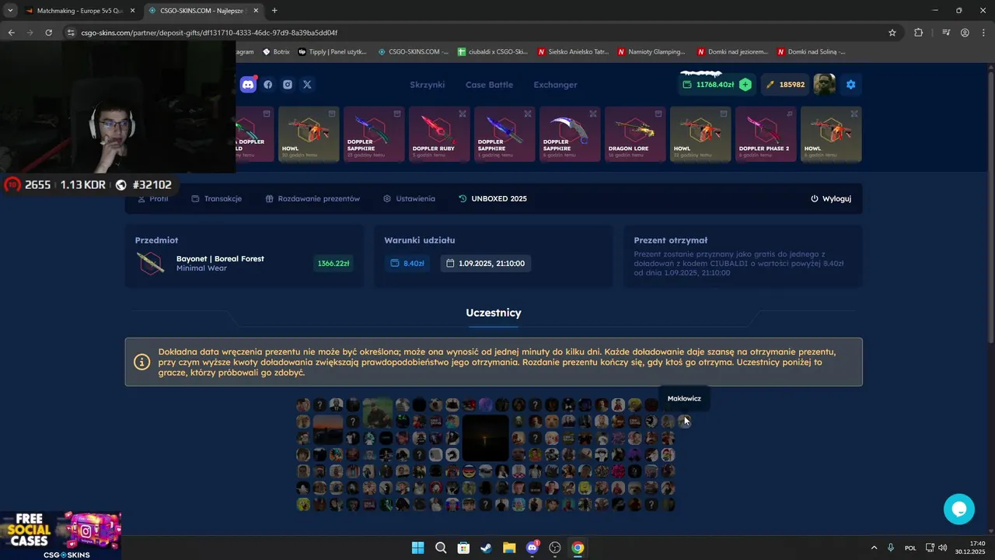This screenshot has height=560, width=995.
Task: Click the csgo-skins.com address bar URL
Action: coord(209,33)
